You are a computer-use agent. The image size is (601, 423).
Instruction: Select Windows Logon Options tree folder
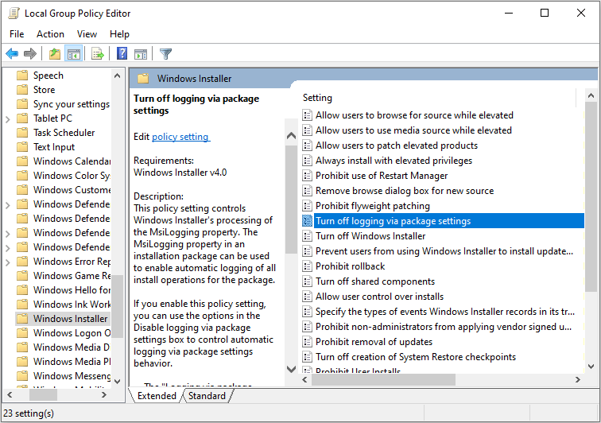point(72,333)
